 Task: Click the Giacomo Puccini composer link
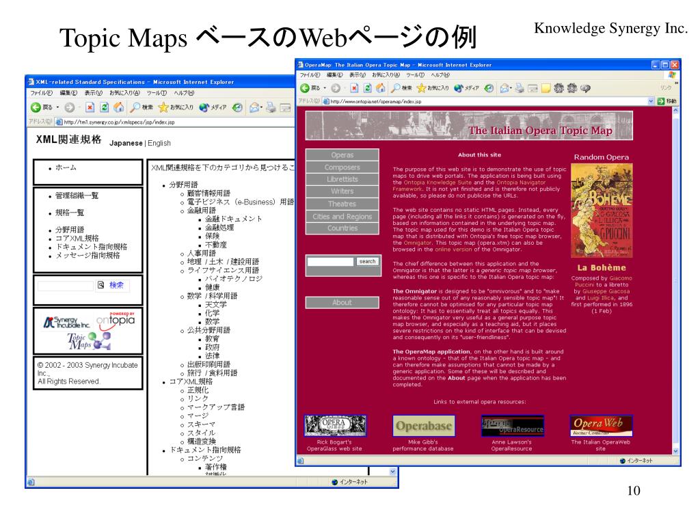point(605,281)
